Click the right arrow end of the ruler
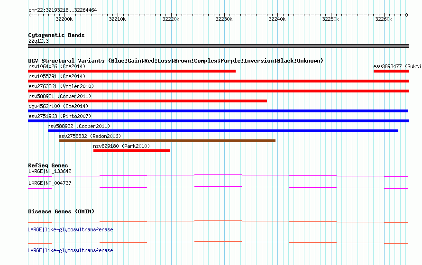This screenshot has height=265, width=422. (407, 15)
